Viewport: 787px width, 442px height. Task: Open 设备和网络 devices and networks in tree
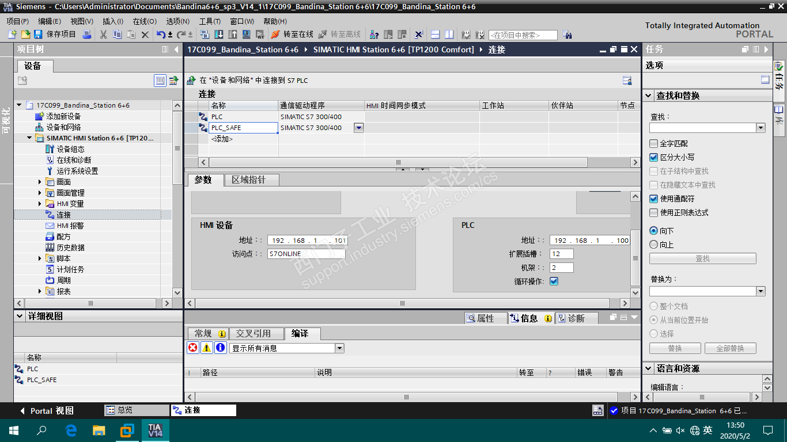(x=63, y=127)
